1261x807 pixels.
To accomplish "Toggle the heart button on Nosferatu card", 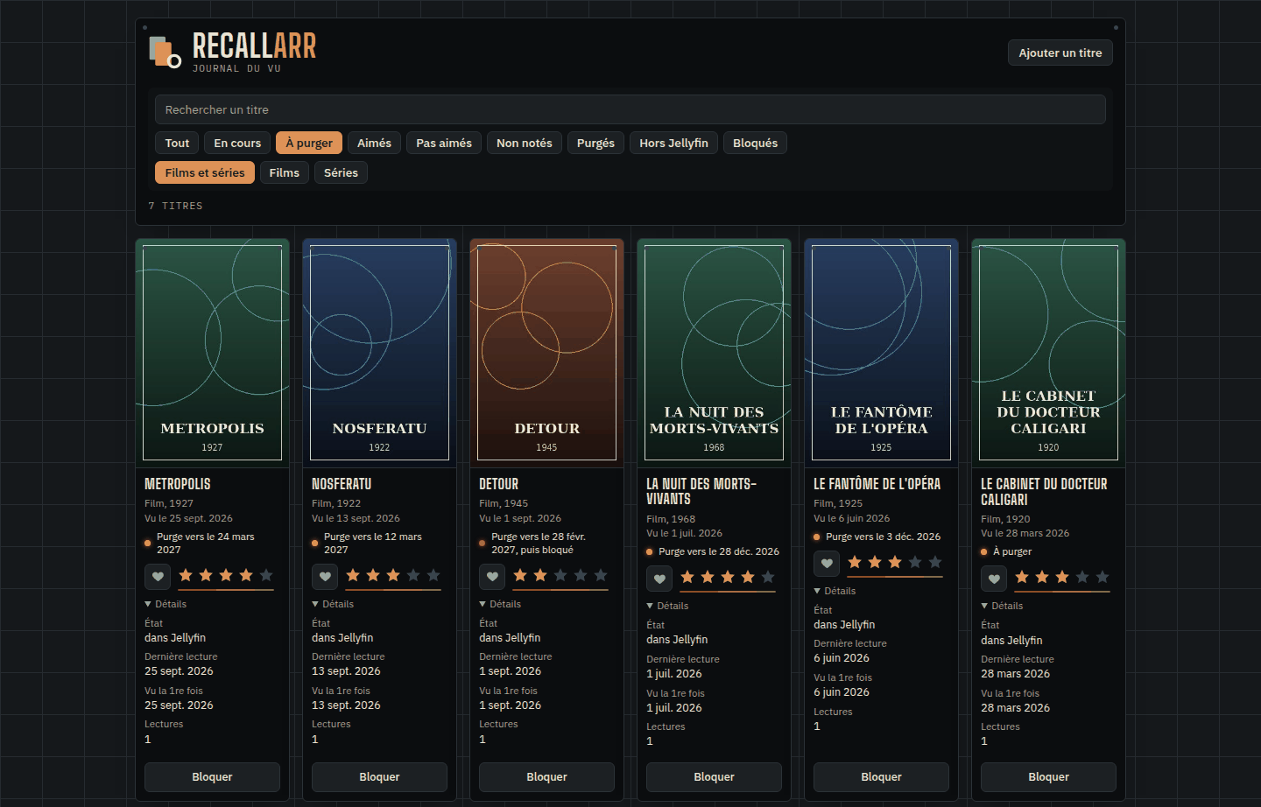I will pos(325,577).
